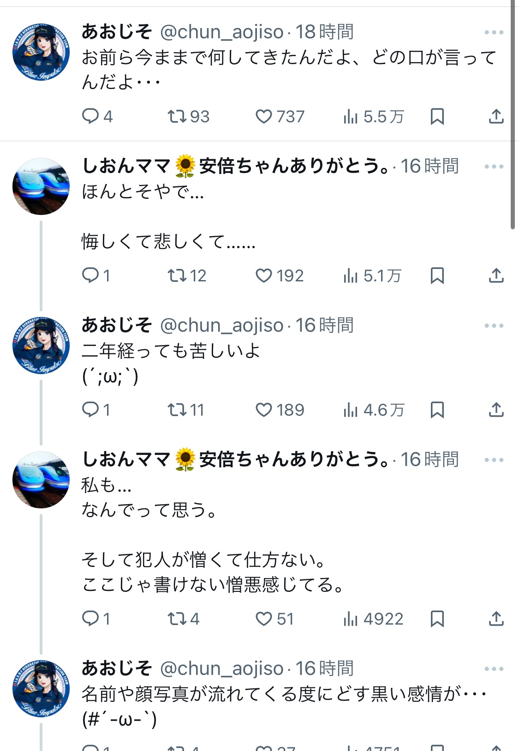Viewport: 519px width, 751px height.
Task: Like the reply showing 51 likes
Action: pyautogui.click(x=264, y=619)
